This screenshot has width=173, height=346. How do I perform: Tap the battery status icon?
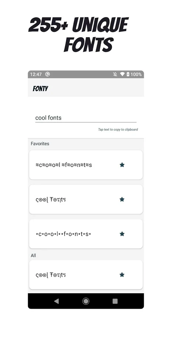point(128,74)
